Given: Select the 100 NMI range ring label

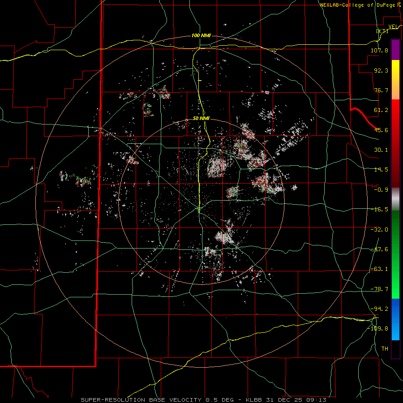Looking at the screenshot, I should point(201,35).
